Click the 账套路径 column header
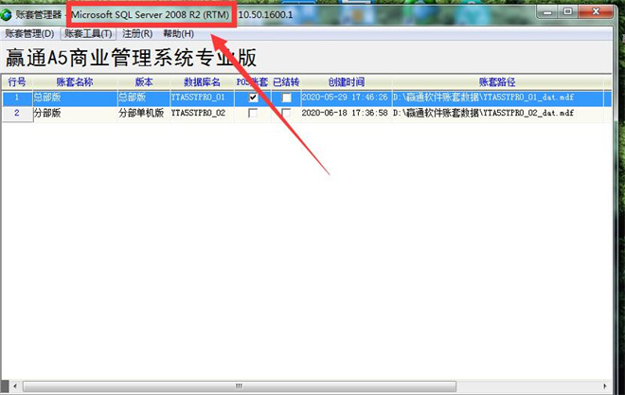Screen dimensions: 625x395 point(497,82)
